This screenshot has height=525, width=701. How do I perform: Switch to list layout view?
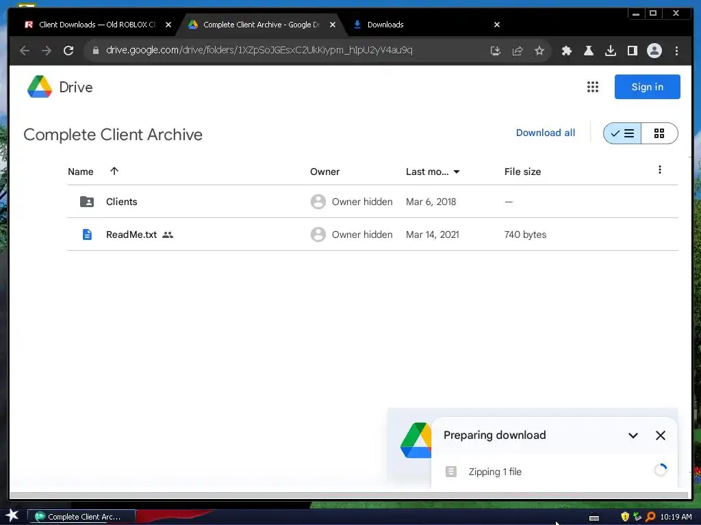click(622, 133)
